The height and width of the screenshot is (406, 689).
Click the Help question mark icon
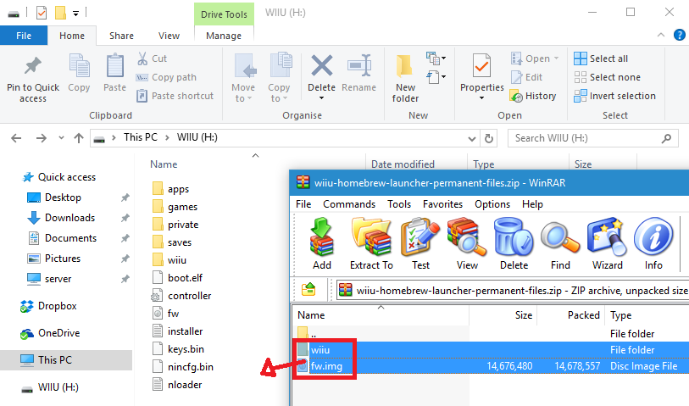point(680,35)
